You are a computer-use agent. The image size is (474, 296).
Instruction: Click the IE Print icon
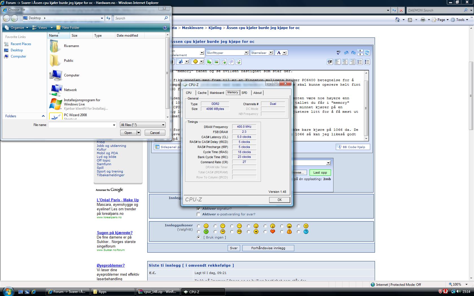click(423, 20)
